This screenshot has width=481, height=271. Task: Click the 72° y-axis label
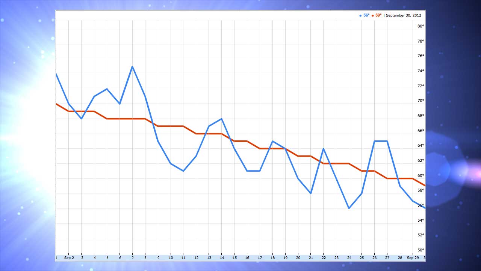[421, 86]
